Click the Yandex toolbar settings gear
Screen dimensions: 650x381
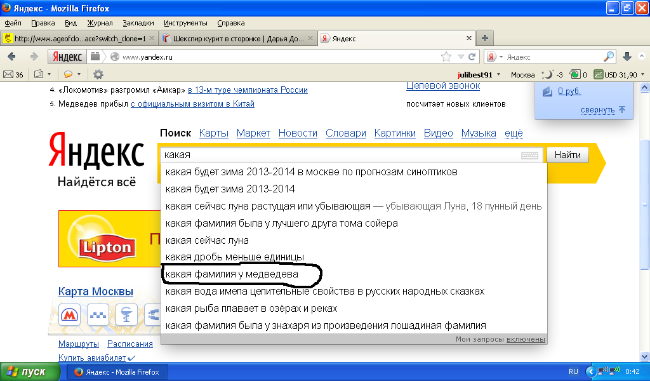pyautogui.click(x=98, y=75)
